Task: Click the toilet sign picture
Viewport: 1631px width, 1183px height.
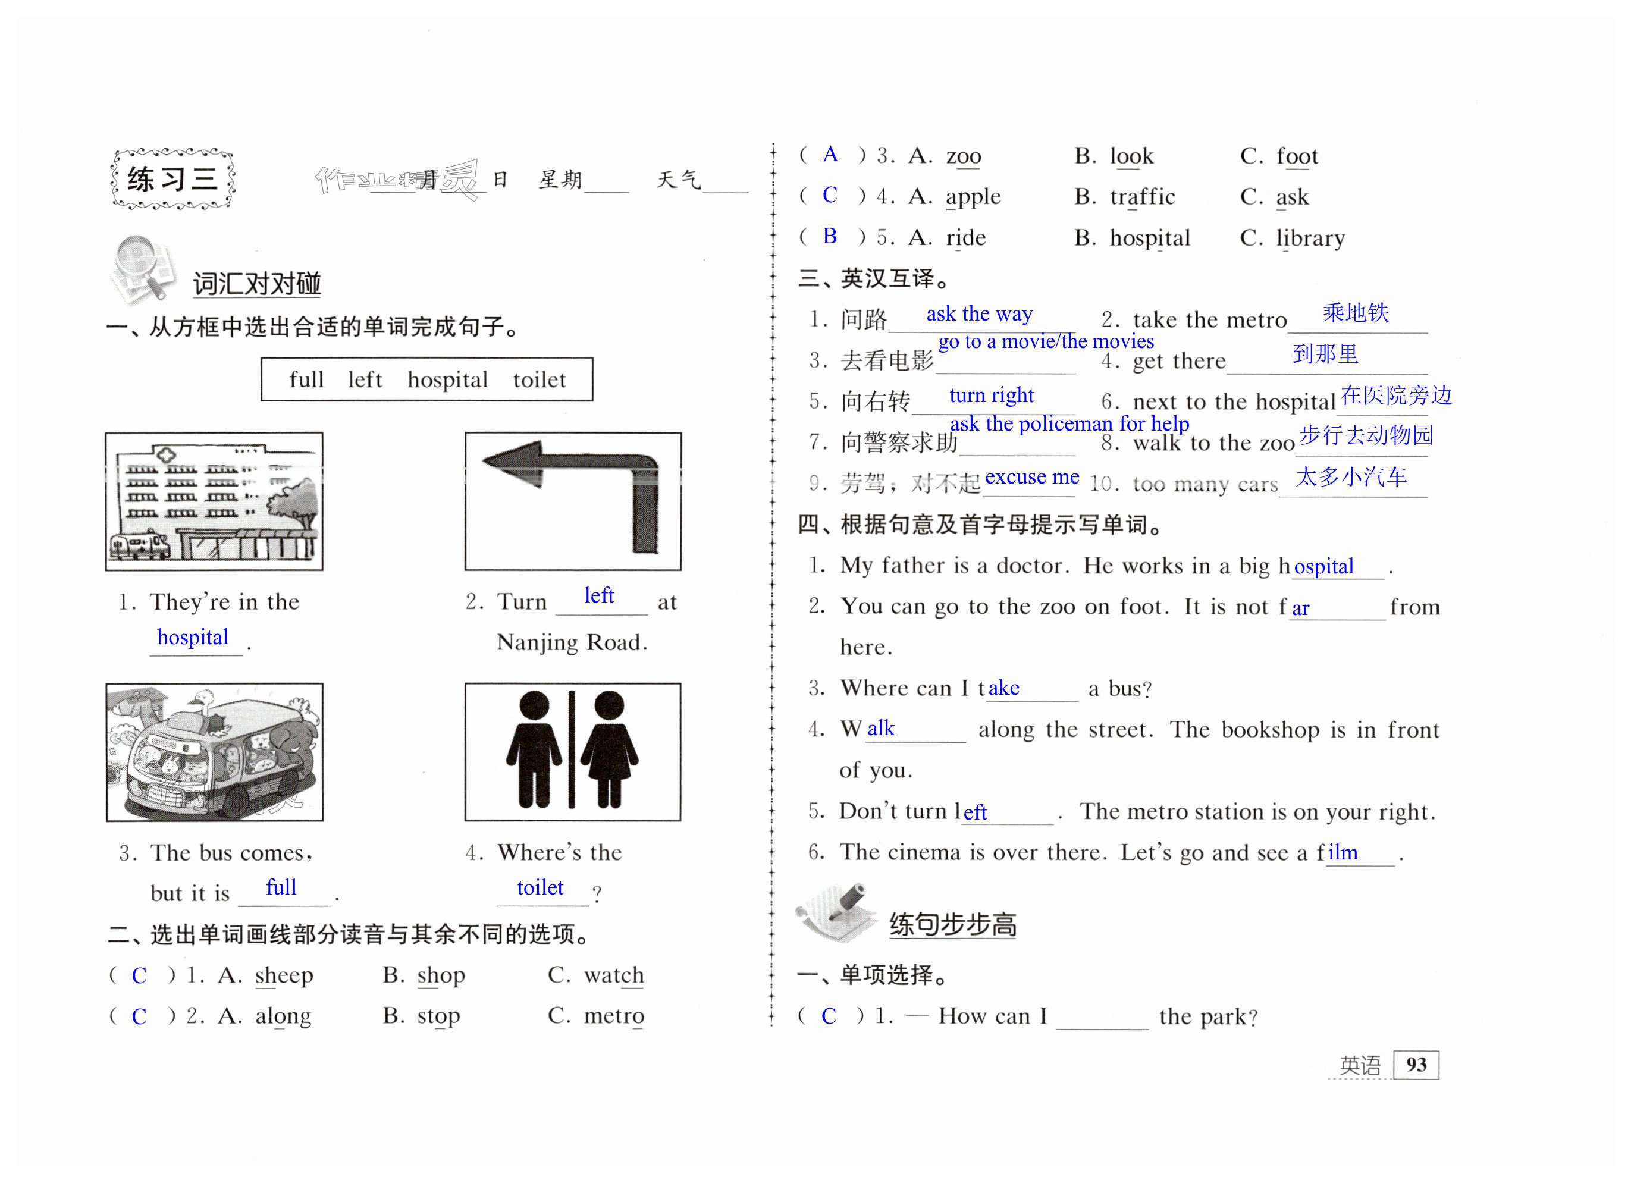Action: (572, 752)
